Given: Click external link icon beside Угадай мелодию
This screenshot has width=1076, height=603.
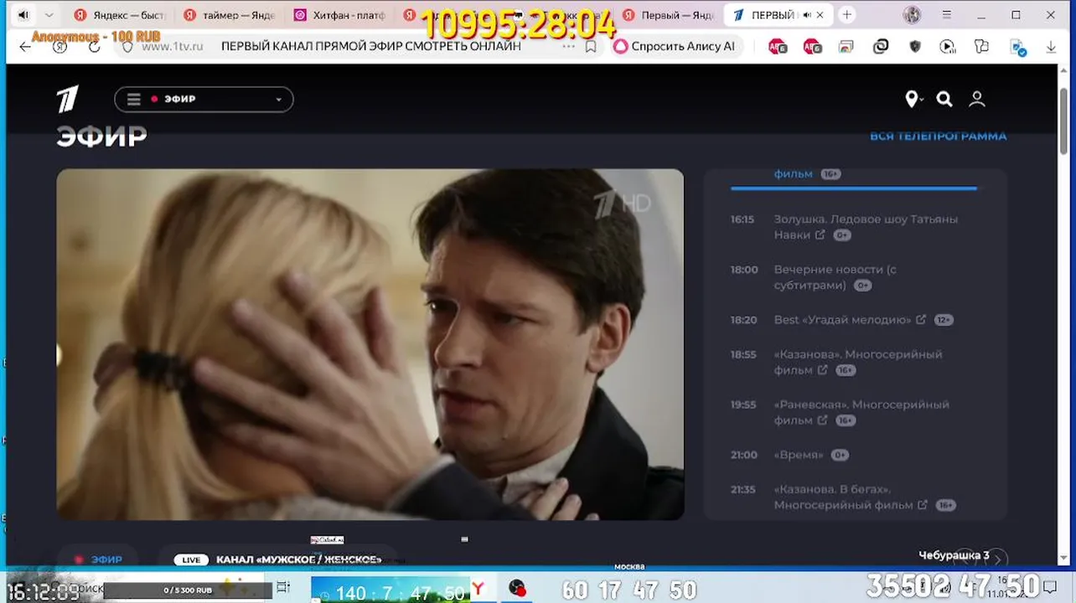Looking at the screenshot, I should tap(921, 319).
